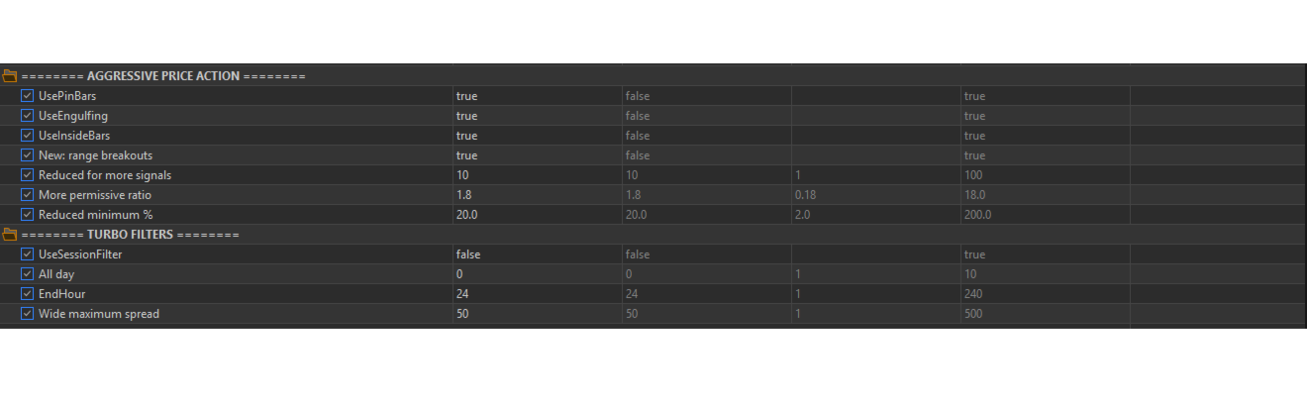Edit the EndHour value 24
This screenshot has width=1307, height=404.
point(536,294)
